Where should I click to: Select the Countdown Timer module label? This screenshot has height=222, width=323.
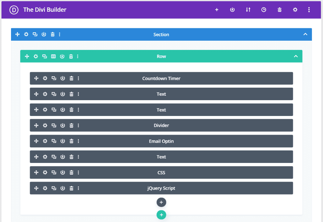point(161,79)
